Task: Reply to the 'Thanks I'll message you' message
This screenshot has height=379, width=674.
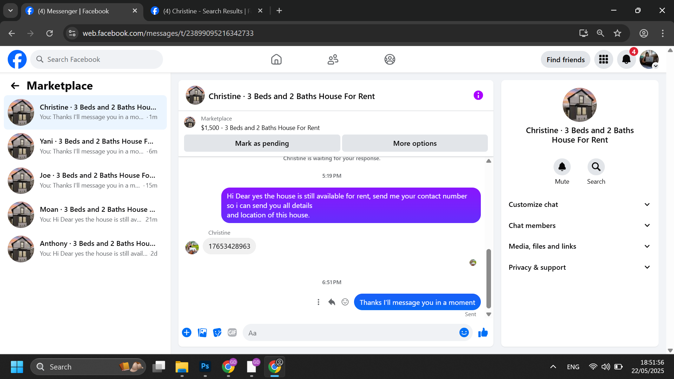Action: (332, 302)
